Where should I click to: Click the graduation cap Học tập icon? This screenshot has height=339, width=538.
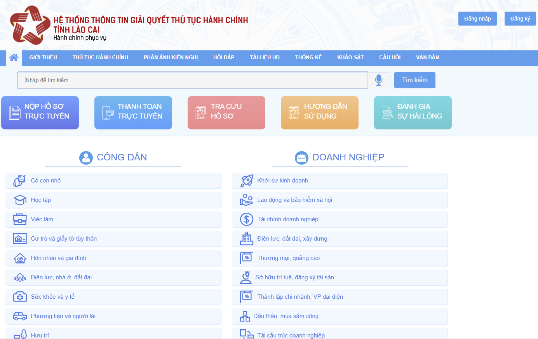20,200
